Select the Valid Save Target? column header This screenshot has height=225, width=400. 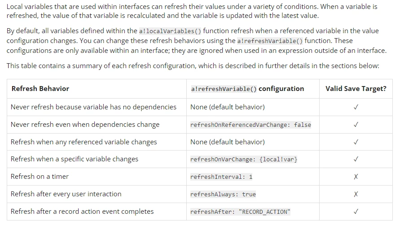356,89
